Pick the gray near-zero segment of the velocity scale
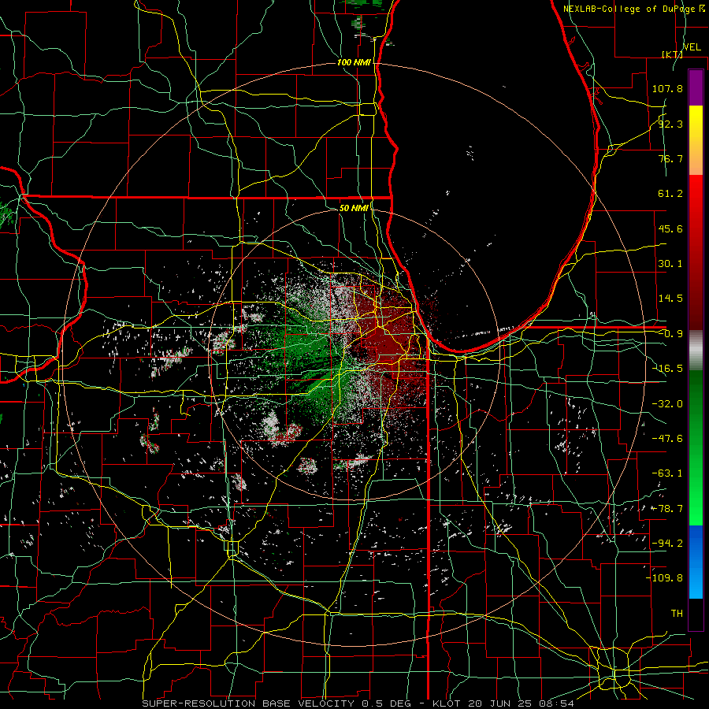Screen dimensions: 709x709 pyautogui.click(x=696, y=351)
